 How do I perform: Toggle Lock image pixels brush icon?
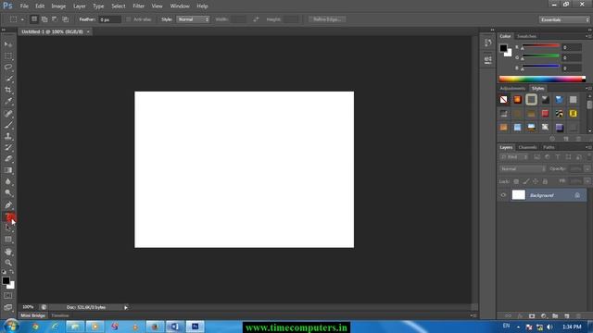(x=525, y=181)
